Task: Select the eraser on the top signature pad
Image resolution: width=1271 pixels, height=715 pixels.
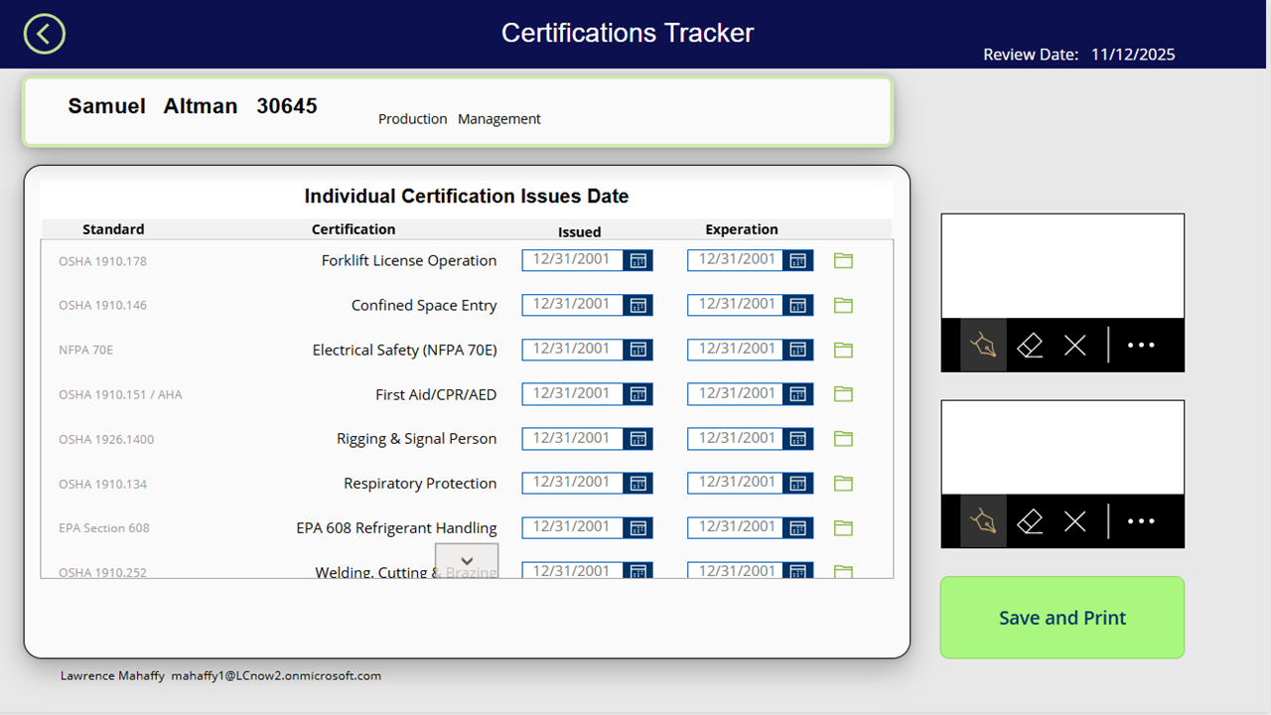Action: click(1030, 345)
